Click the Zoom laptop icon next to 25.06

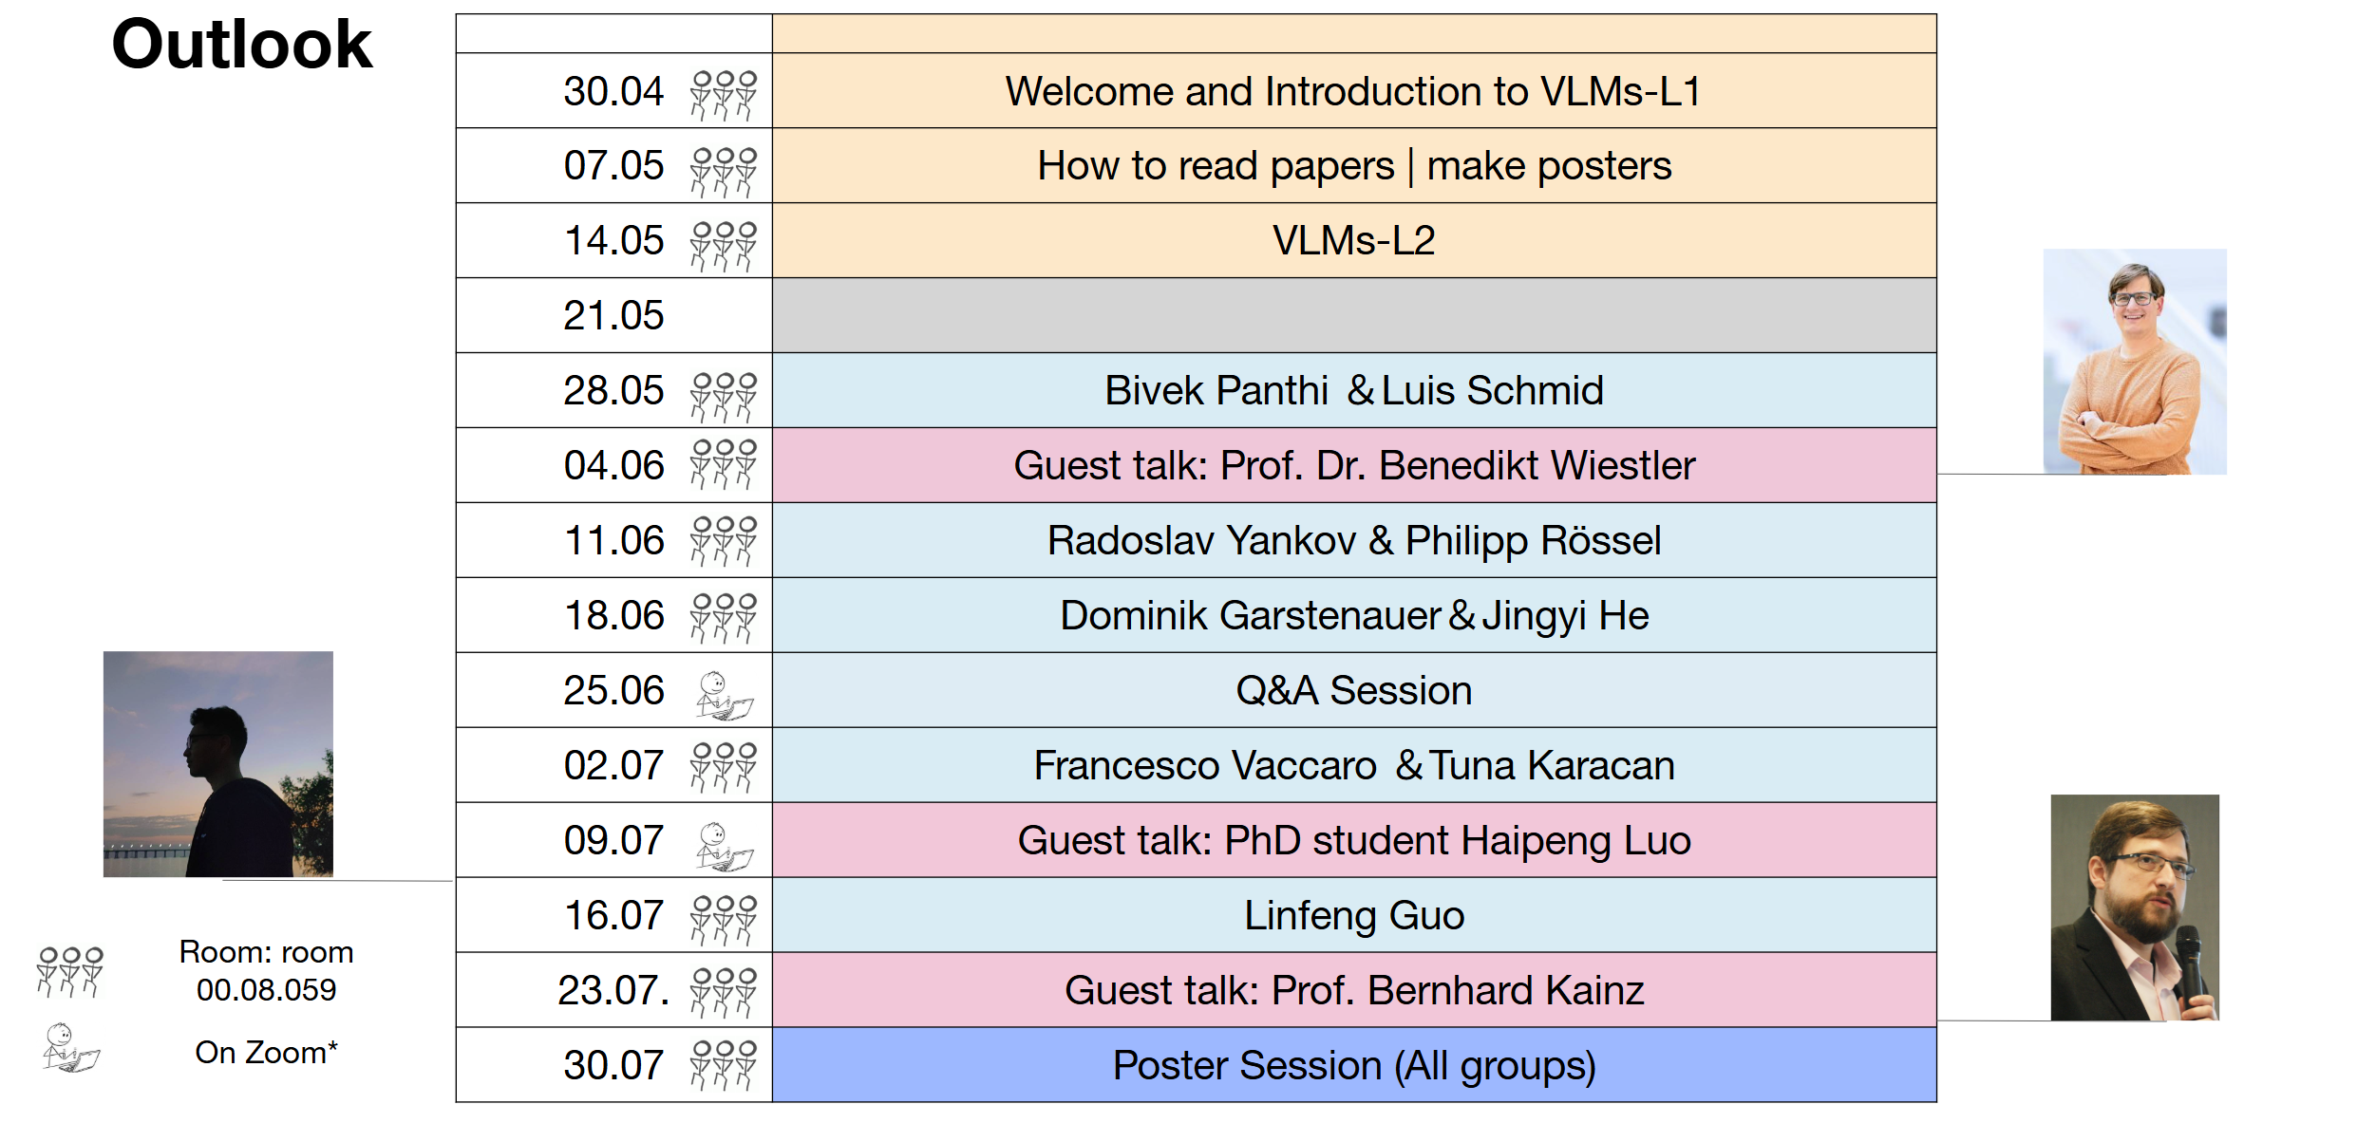pos(724,696)
